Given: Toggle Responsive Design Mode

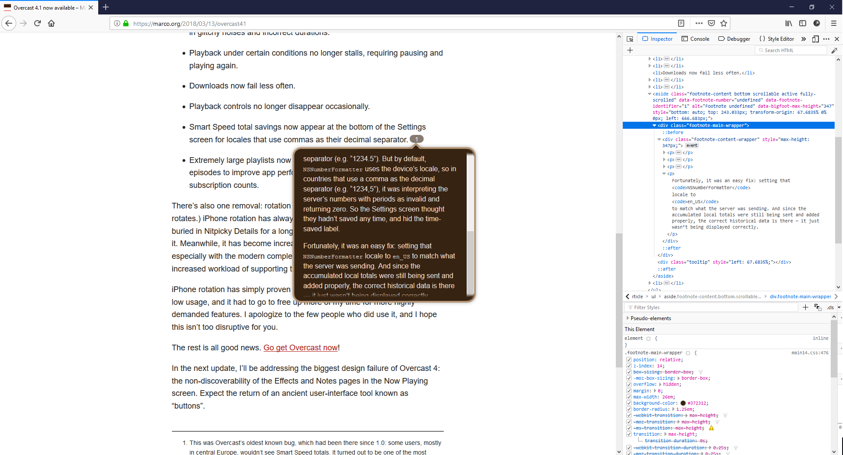Looking at the screenshot, I should coord(816,39).
